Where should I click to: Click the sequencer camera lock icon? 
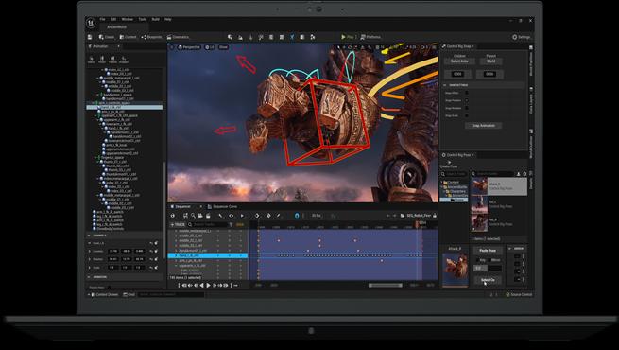pos(435,216)
